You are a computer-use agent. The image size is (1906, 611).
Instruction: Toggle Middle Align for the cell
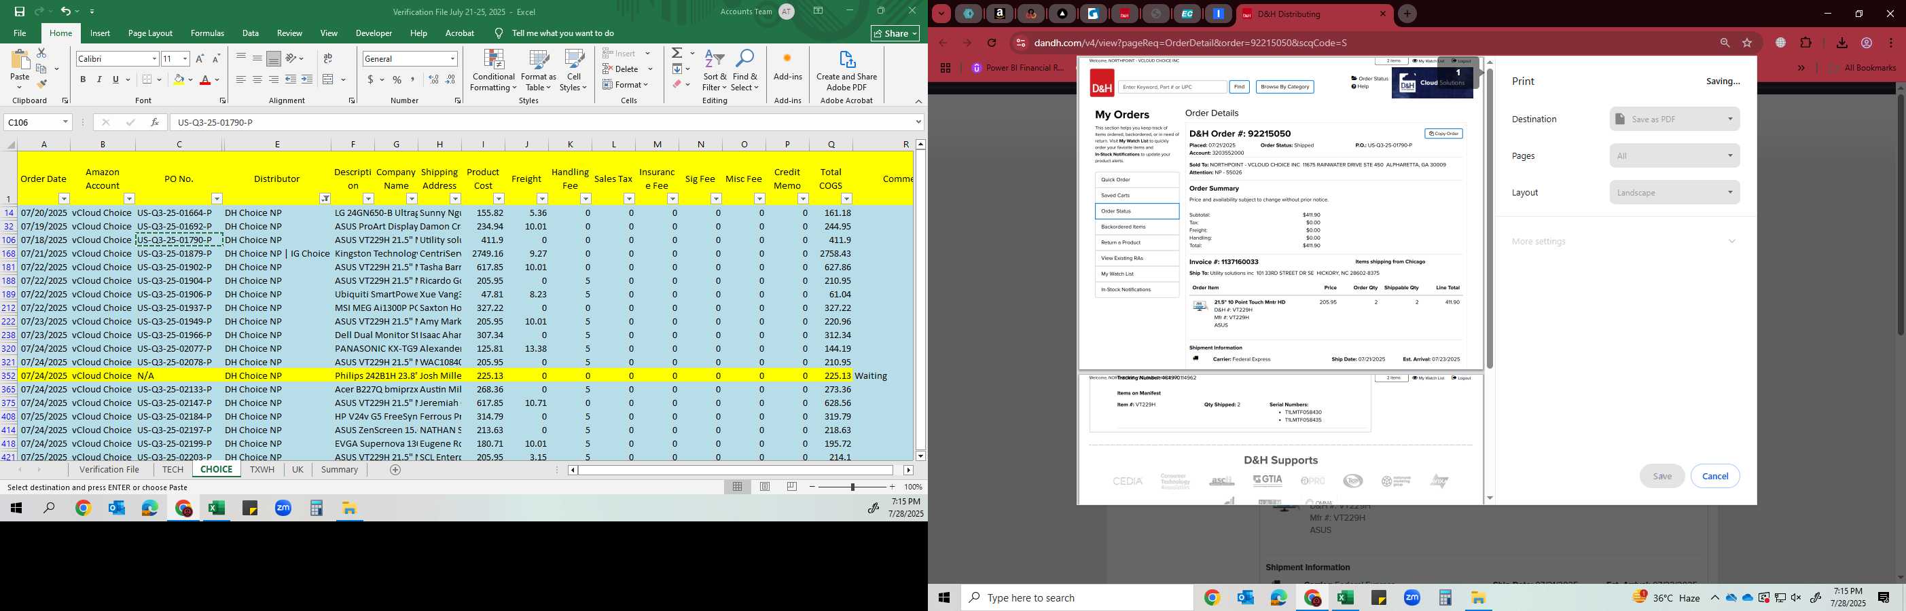257,58
